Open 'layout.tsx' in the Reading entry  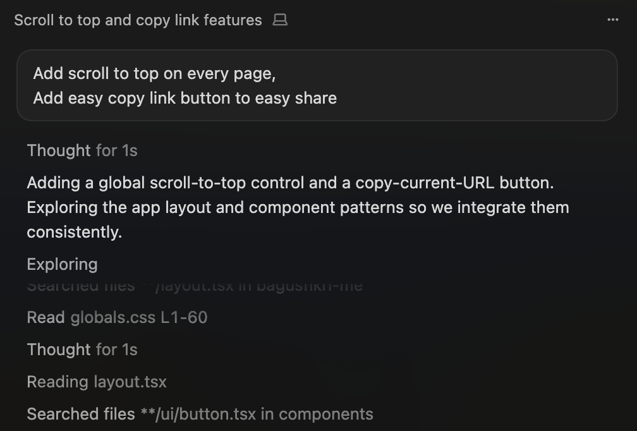point(130,382)
